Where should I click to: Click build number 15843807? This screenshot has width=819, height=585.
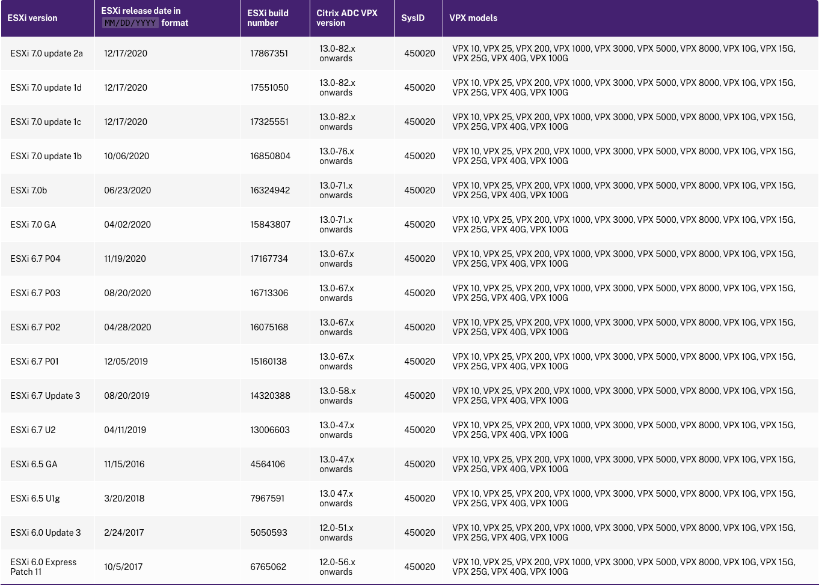point(271,225)
